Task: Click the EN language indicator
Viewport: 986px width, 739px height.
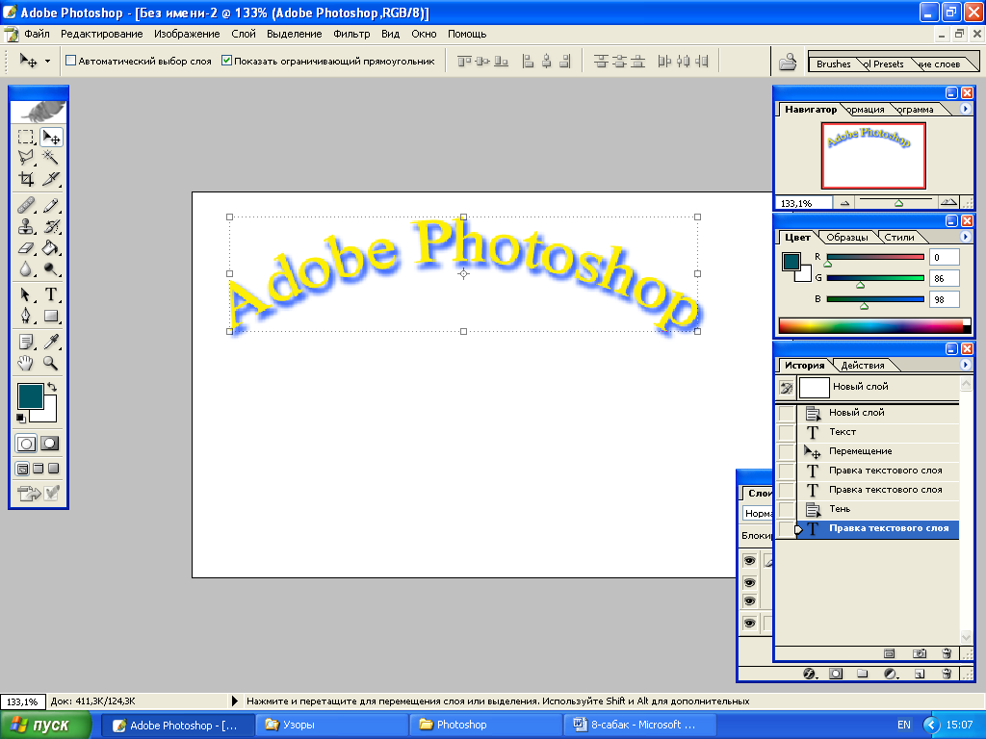Action: [903, 726]
